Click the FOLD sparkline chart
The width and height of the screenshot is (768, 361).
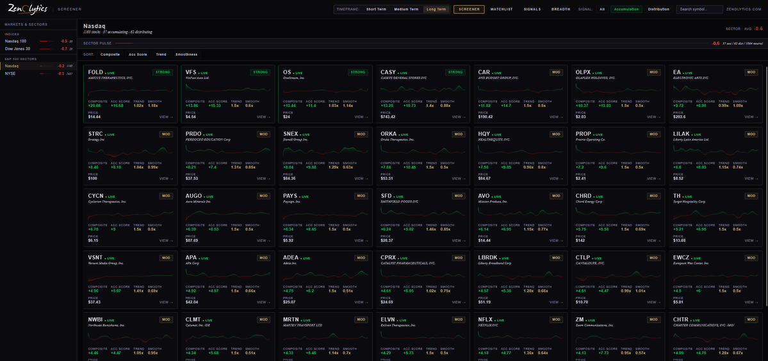point(130,90)
